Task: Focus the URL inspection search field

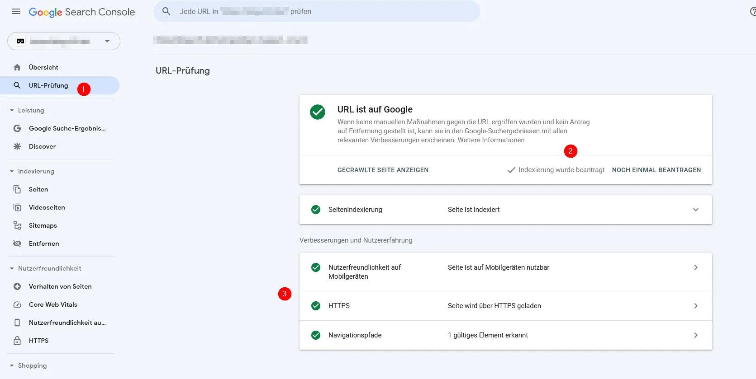Action: [x=317, y=11]
